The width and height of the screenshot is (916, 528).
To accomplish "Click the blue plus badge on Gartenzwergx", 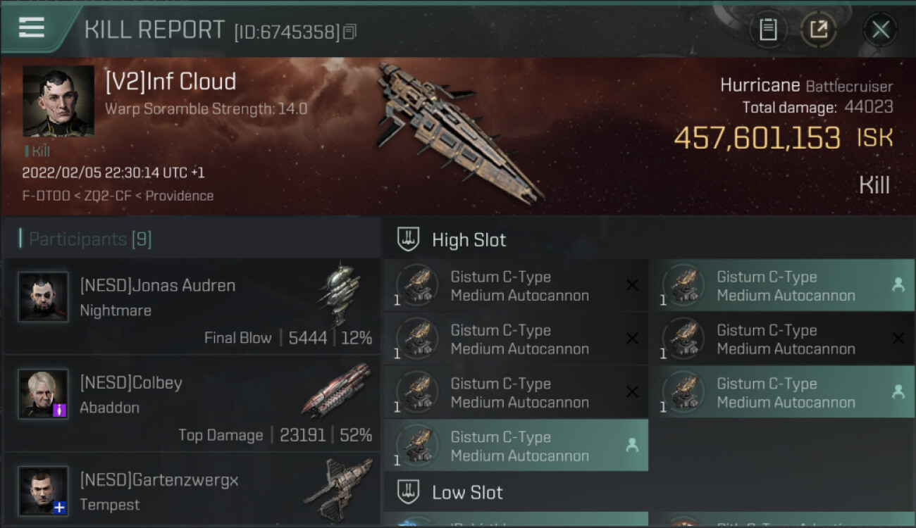I will [60, 508].
